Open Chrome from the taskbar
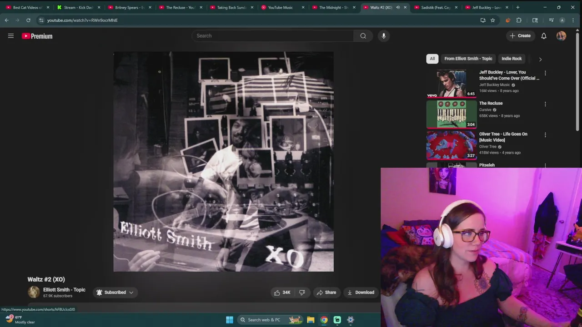 point(324,320)
